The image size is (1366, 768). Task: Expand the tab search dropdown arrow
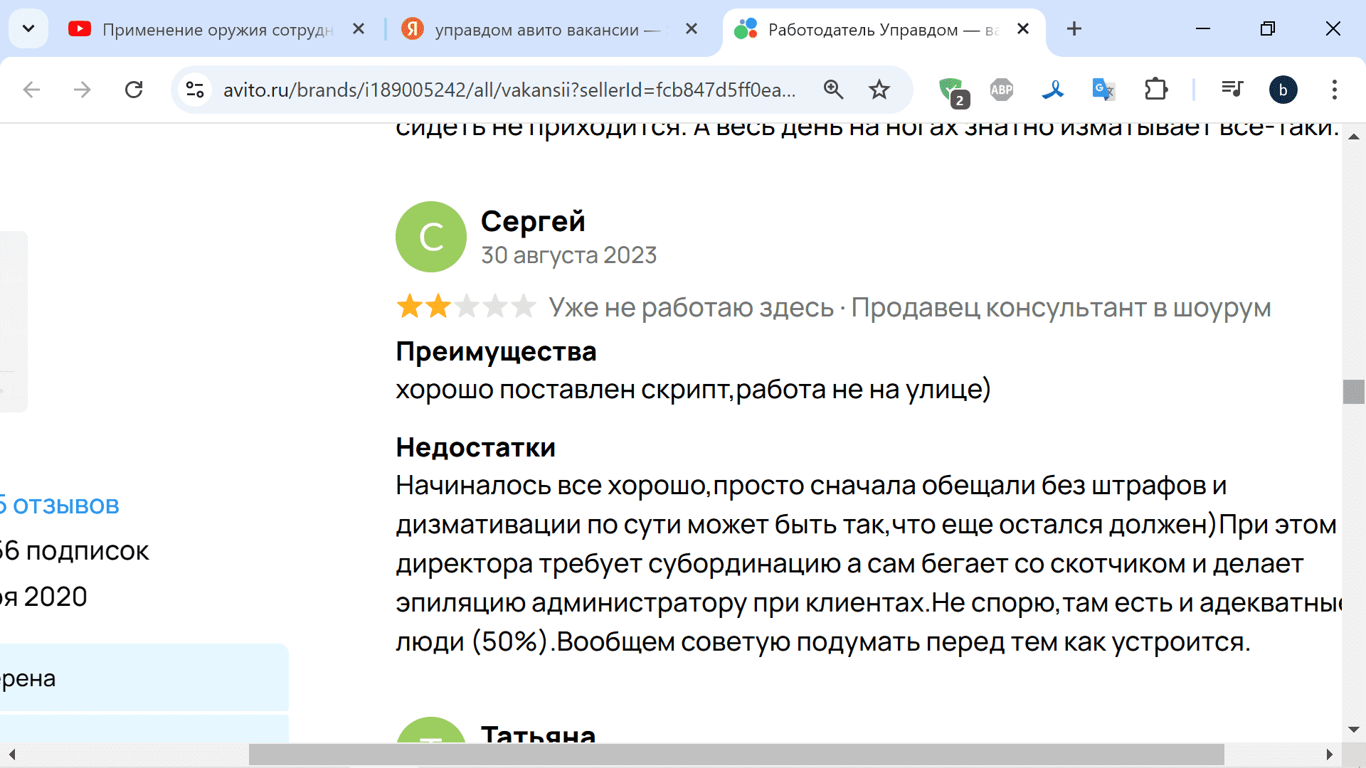pyautogui.click(x=28, y=29)
